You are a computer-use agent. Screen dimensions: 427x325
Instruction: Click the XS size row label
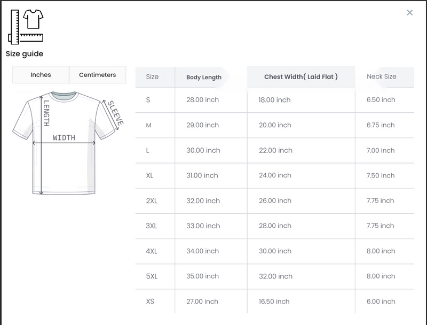pos(150,301)
